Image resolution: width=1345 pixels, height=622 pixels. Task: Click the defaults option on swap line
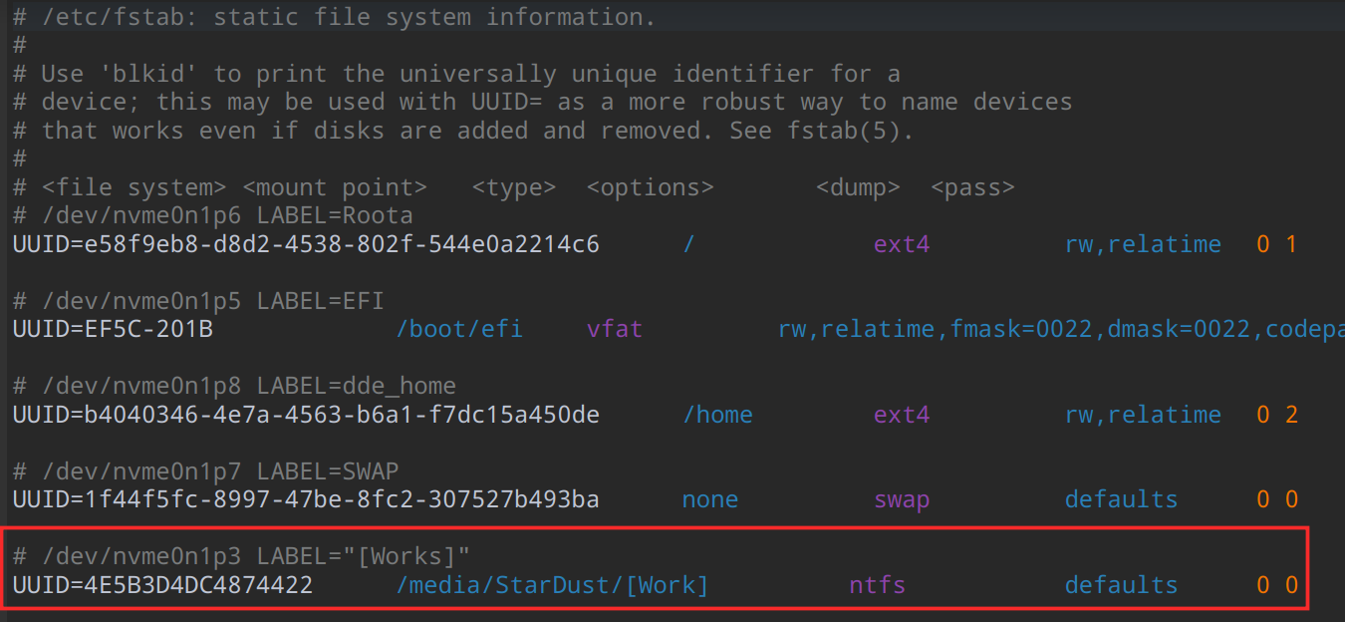tap(1121, 499)
